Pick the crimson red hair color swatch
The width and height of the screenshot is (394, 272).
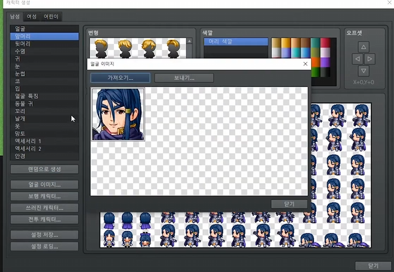pyautogui.click(x=325, y=43)
